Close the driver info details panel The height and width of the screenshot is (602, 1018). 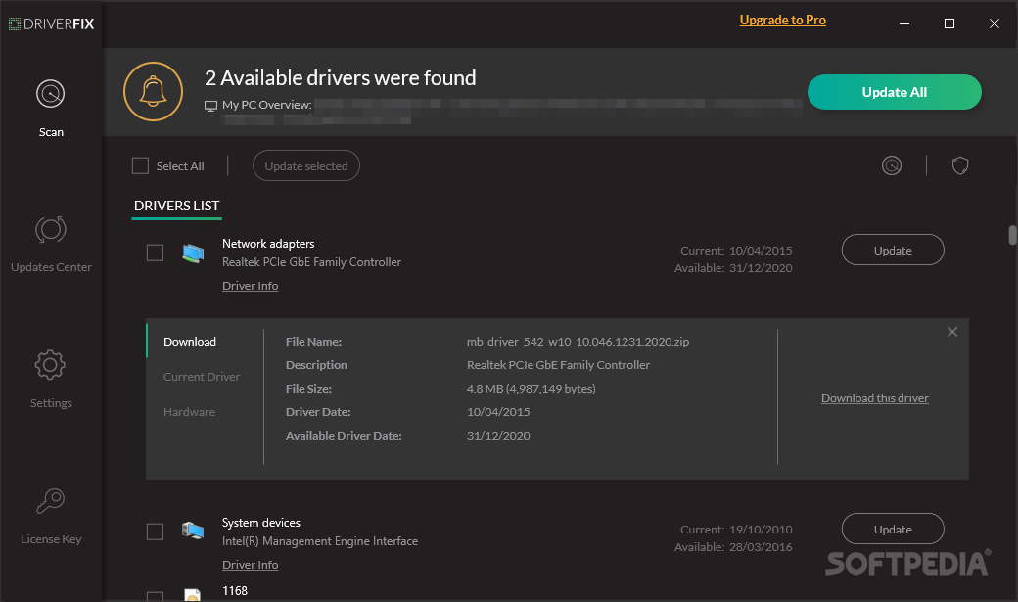coord(952,332)
